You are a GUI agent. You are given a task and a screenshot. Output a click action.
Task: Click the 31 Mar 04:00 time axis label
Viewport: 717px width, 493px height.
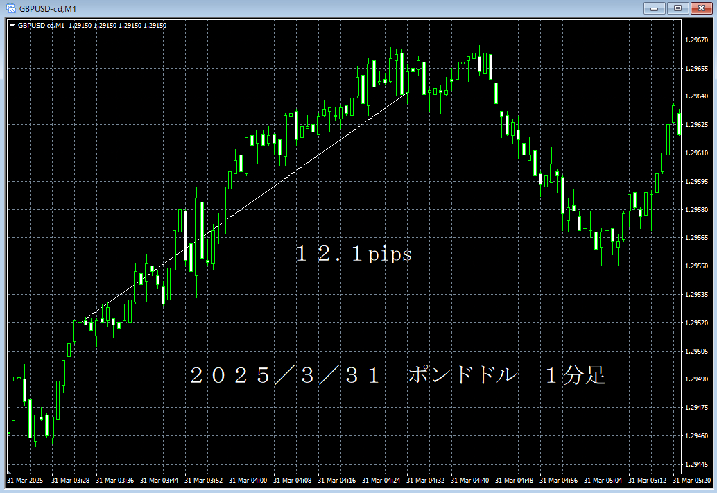(248, 480)
